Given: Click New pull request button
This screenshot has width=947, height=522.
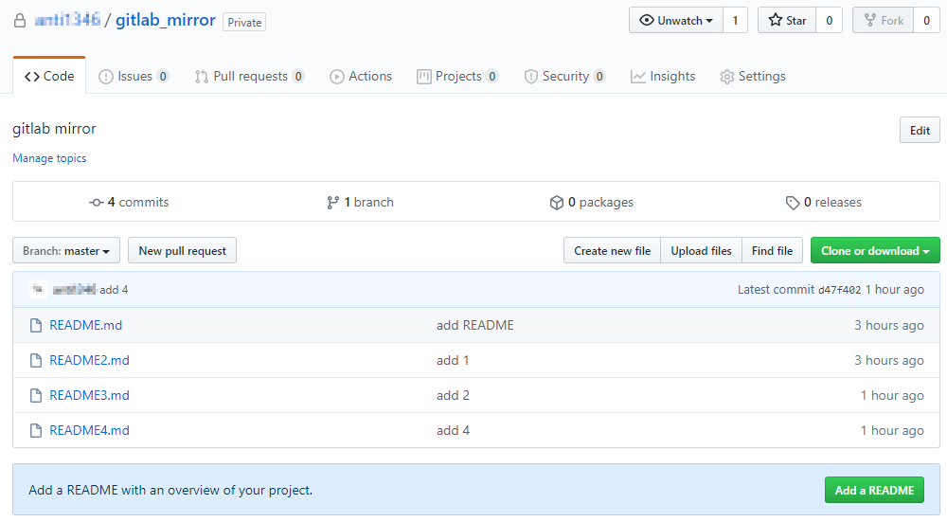Looking at the screenshot, I should 183,251.
